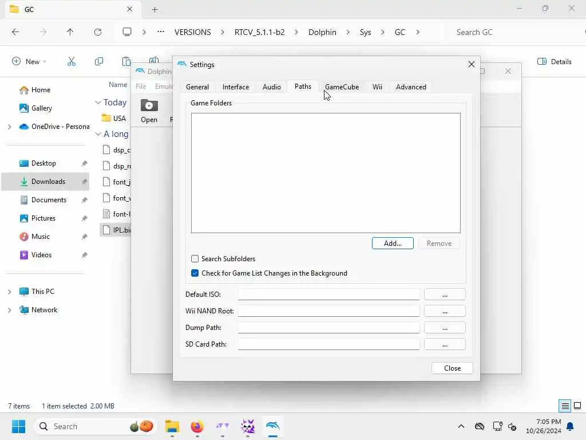Click the Copy icon in Explorer toolbar

point(98,61)
